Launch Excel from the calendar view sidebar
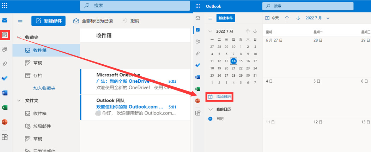 (198, 89)
